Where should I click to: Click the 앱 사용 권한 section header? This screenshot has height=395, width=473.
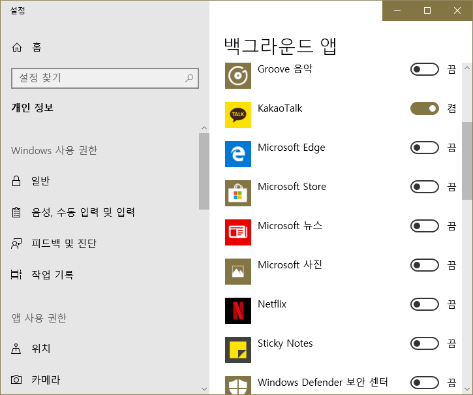tap(39, 318)
